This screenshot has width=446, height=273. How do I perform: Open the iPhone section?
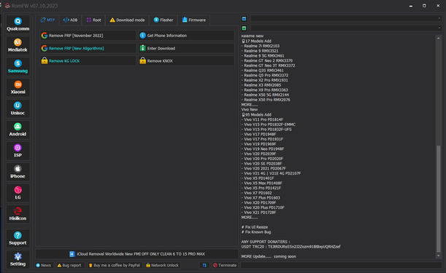click(x=18, y=172)
